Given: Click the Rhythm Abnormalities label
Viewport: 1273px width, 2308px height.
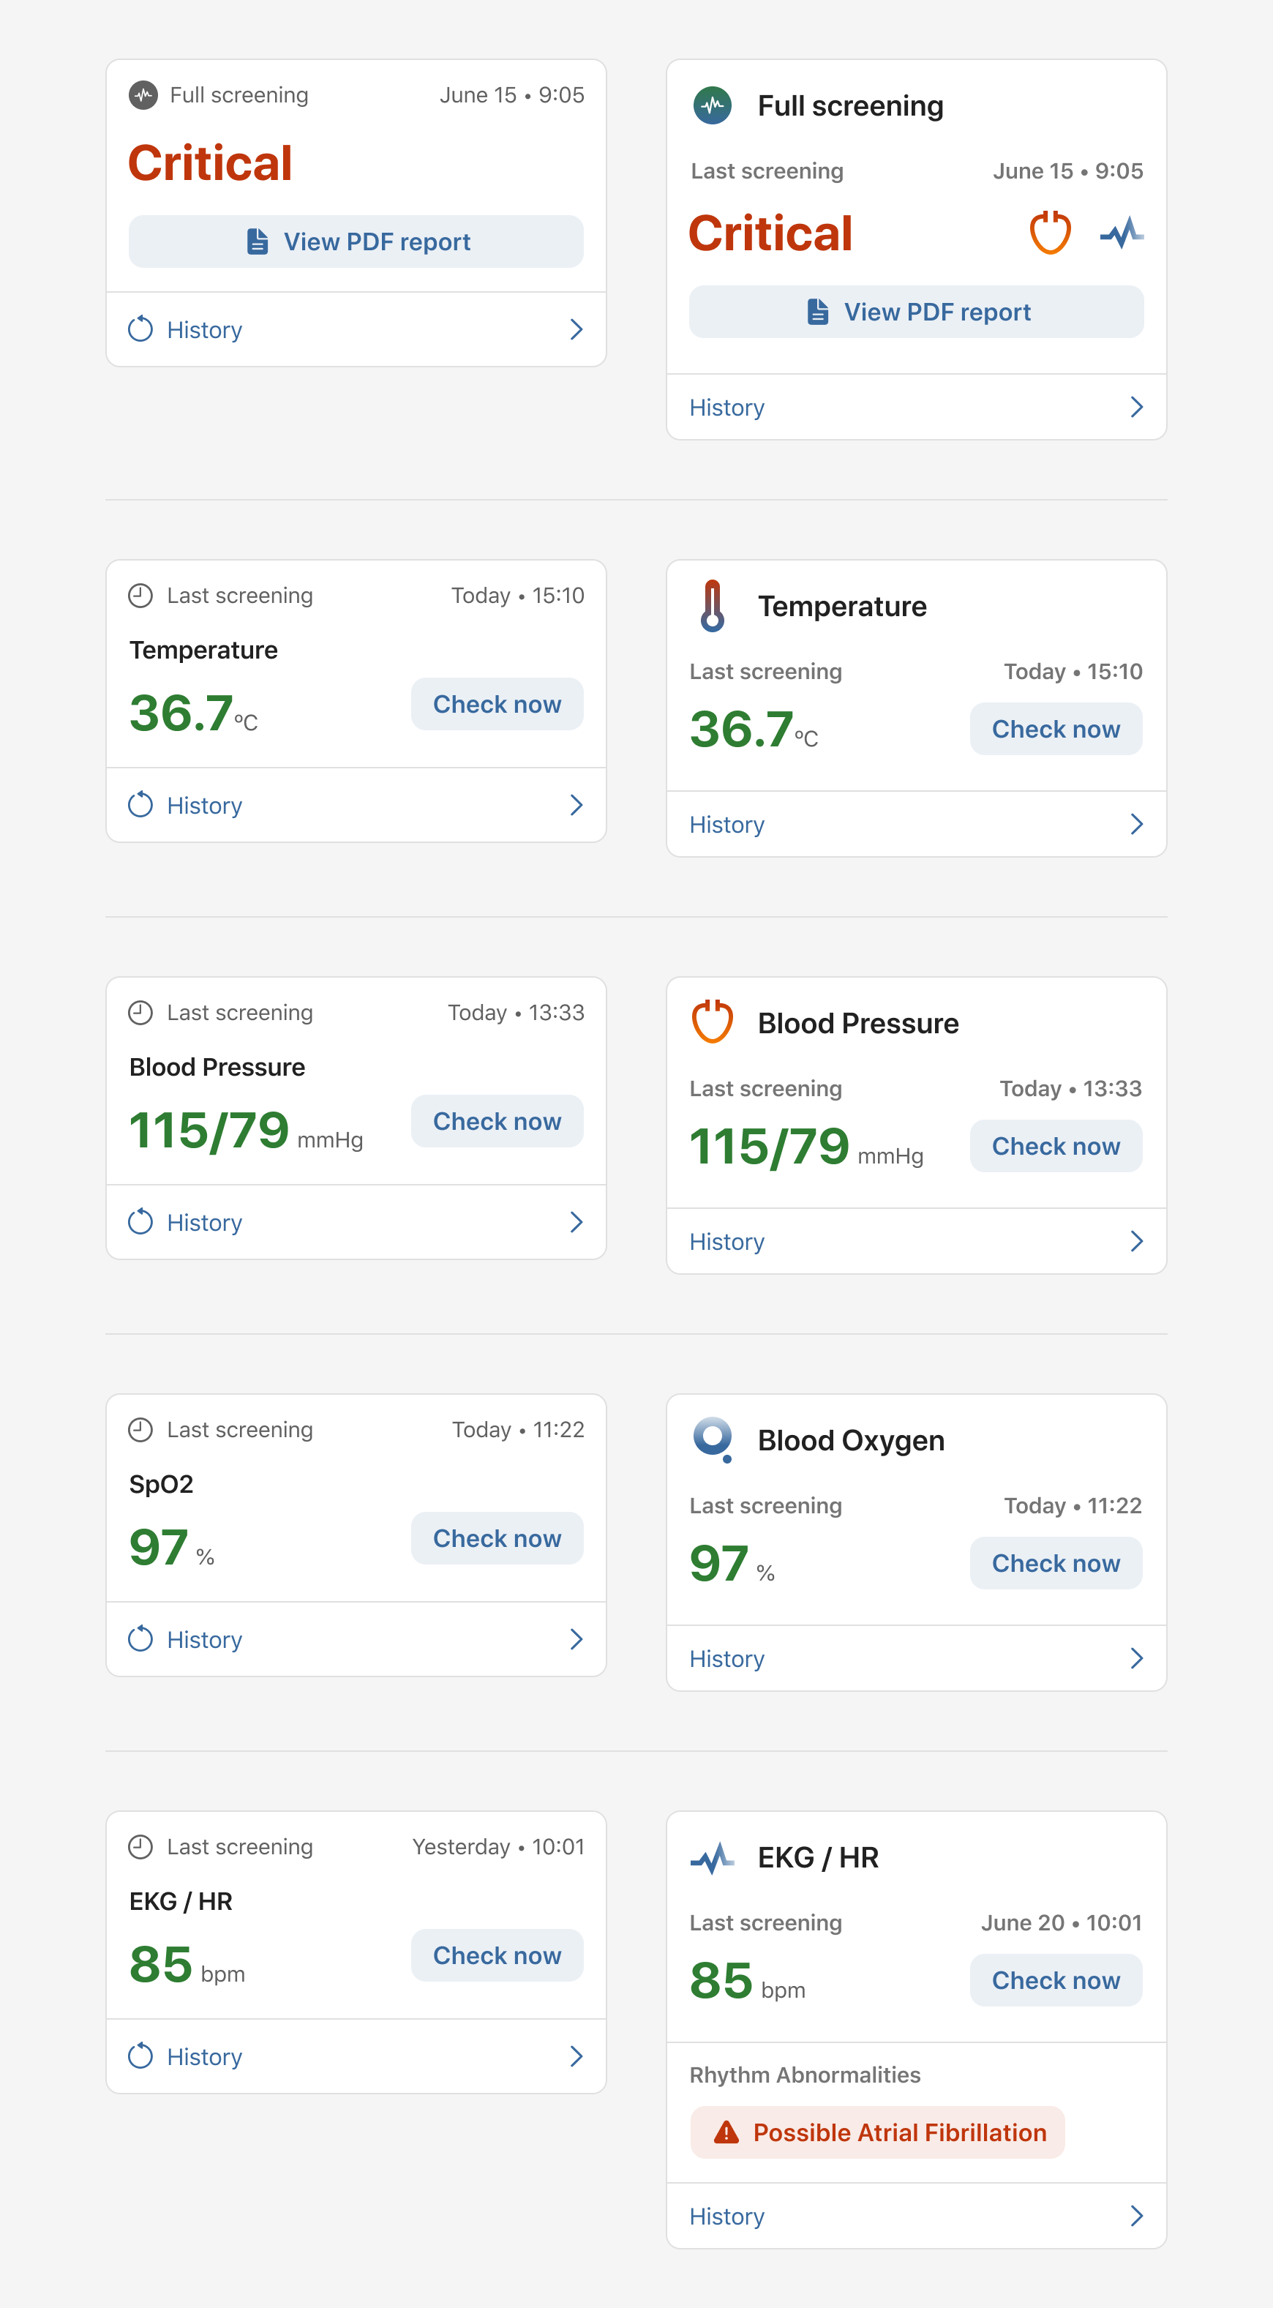Looking at the screenshot, I should (x=805, y=2075).
